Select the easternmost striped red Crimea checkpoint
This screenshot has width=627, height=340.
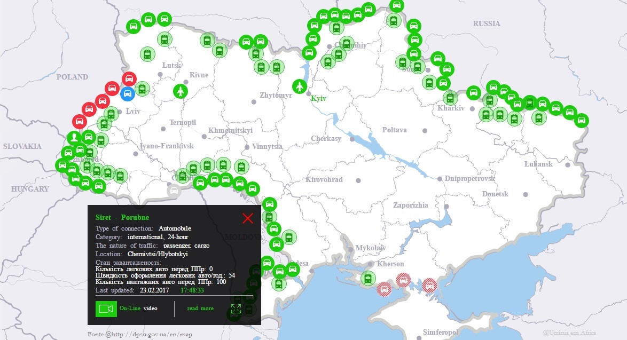[429, 286]
